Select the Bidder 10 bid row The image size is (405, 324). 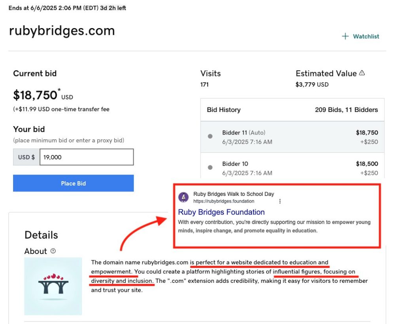click(x=292, y=165)
